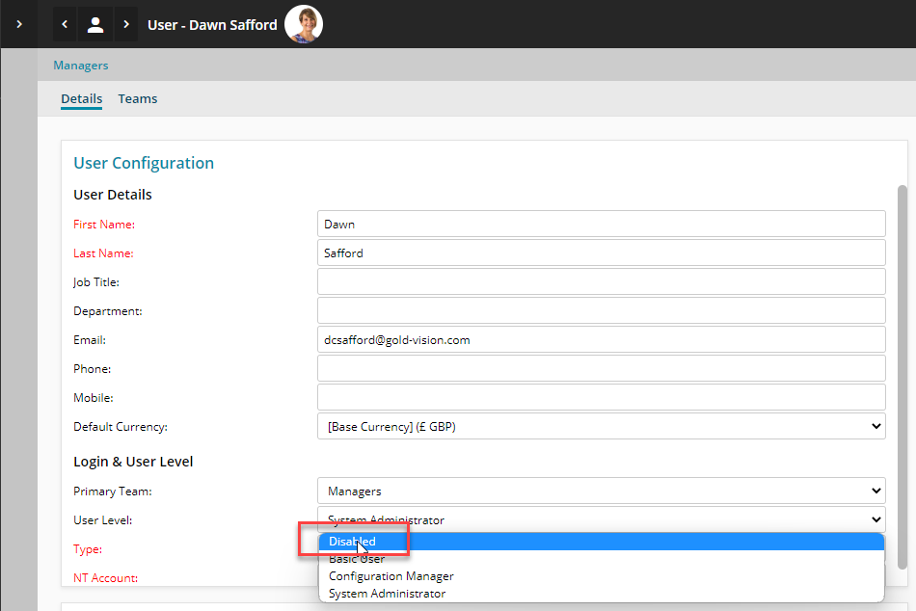Switch to the Teams tab
Viewport: 916px width, 611px height.
point(138,98)
